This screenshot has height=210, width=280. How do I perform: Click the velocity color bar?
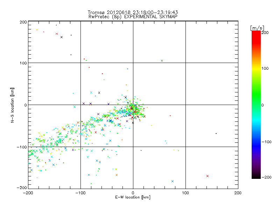256,104
